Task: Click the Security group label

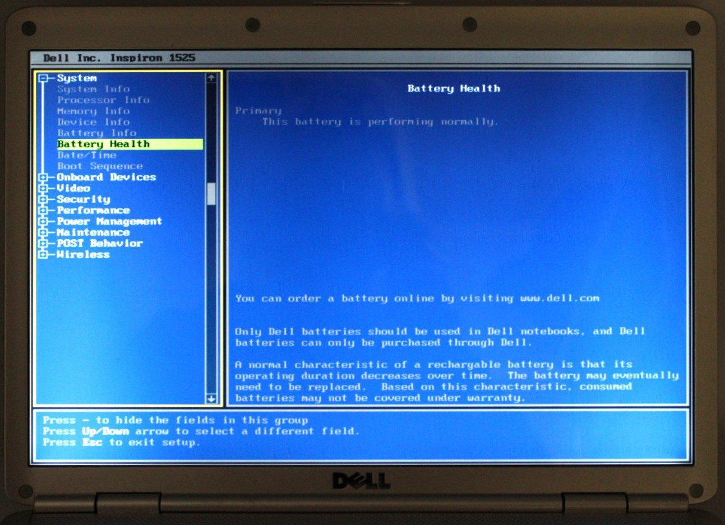Action: pyautogui.click(x=84, y=199)
